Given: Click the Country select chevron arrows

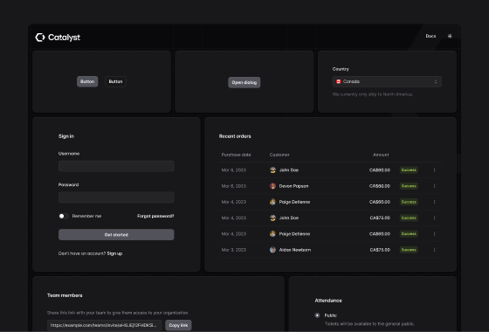Looking at the screenshot, I should [436, 81].
